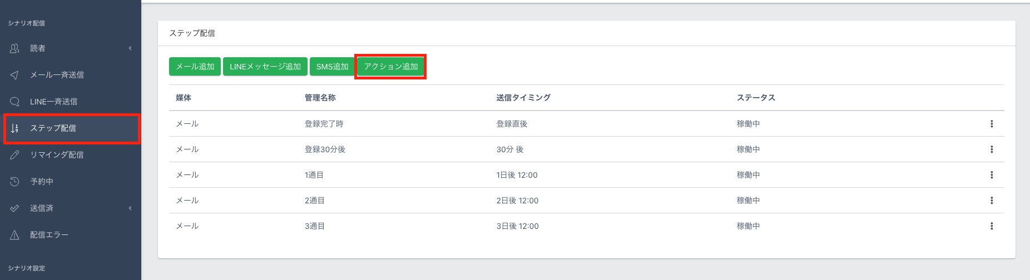The width and height of the screenshot is (1030, 280).
Task: Open options menu for 登録30分後 row
Action: click(991, 149)
